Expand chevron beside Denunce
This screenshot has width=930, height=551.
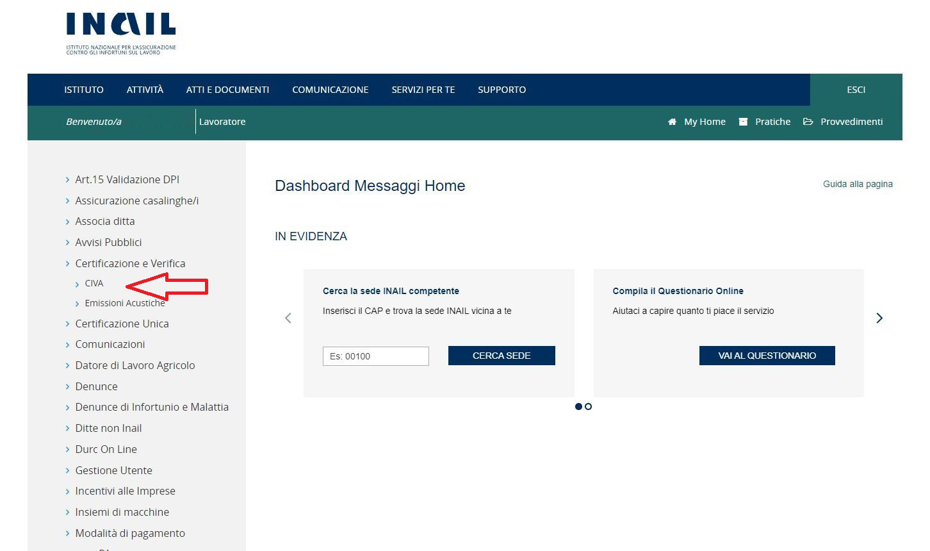(x=67, y=387)
